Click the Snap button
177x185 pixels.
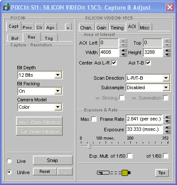pyautogui.click(x=52, y=160)
